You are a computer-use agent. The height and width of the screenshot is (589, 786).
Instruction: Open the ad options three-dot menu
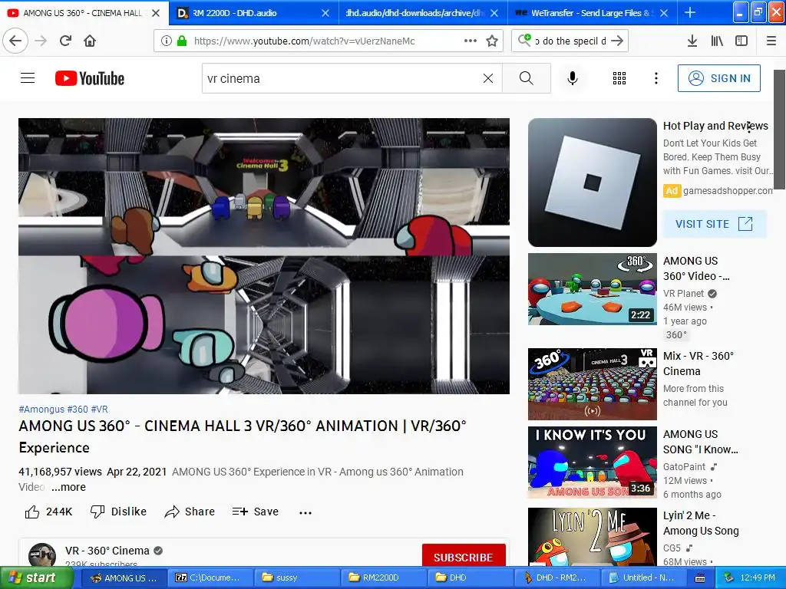pos(749,127)
